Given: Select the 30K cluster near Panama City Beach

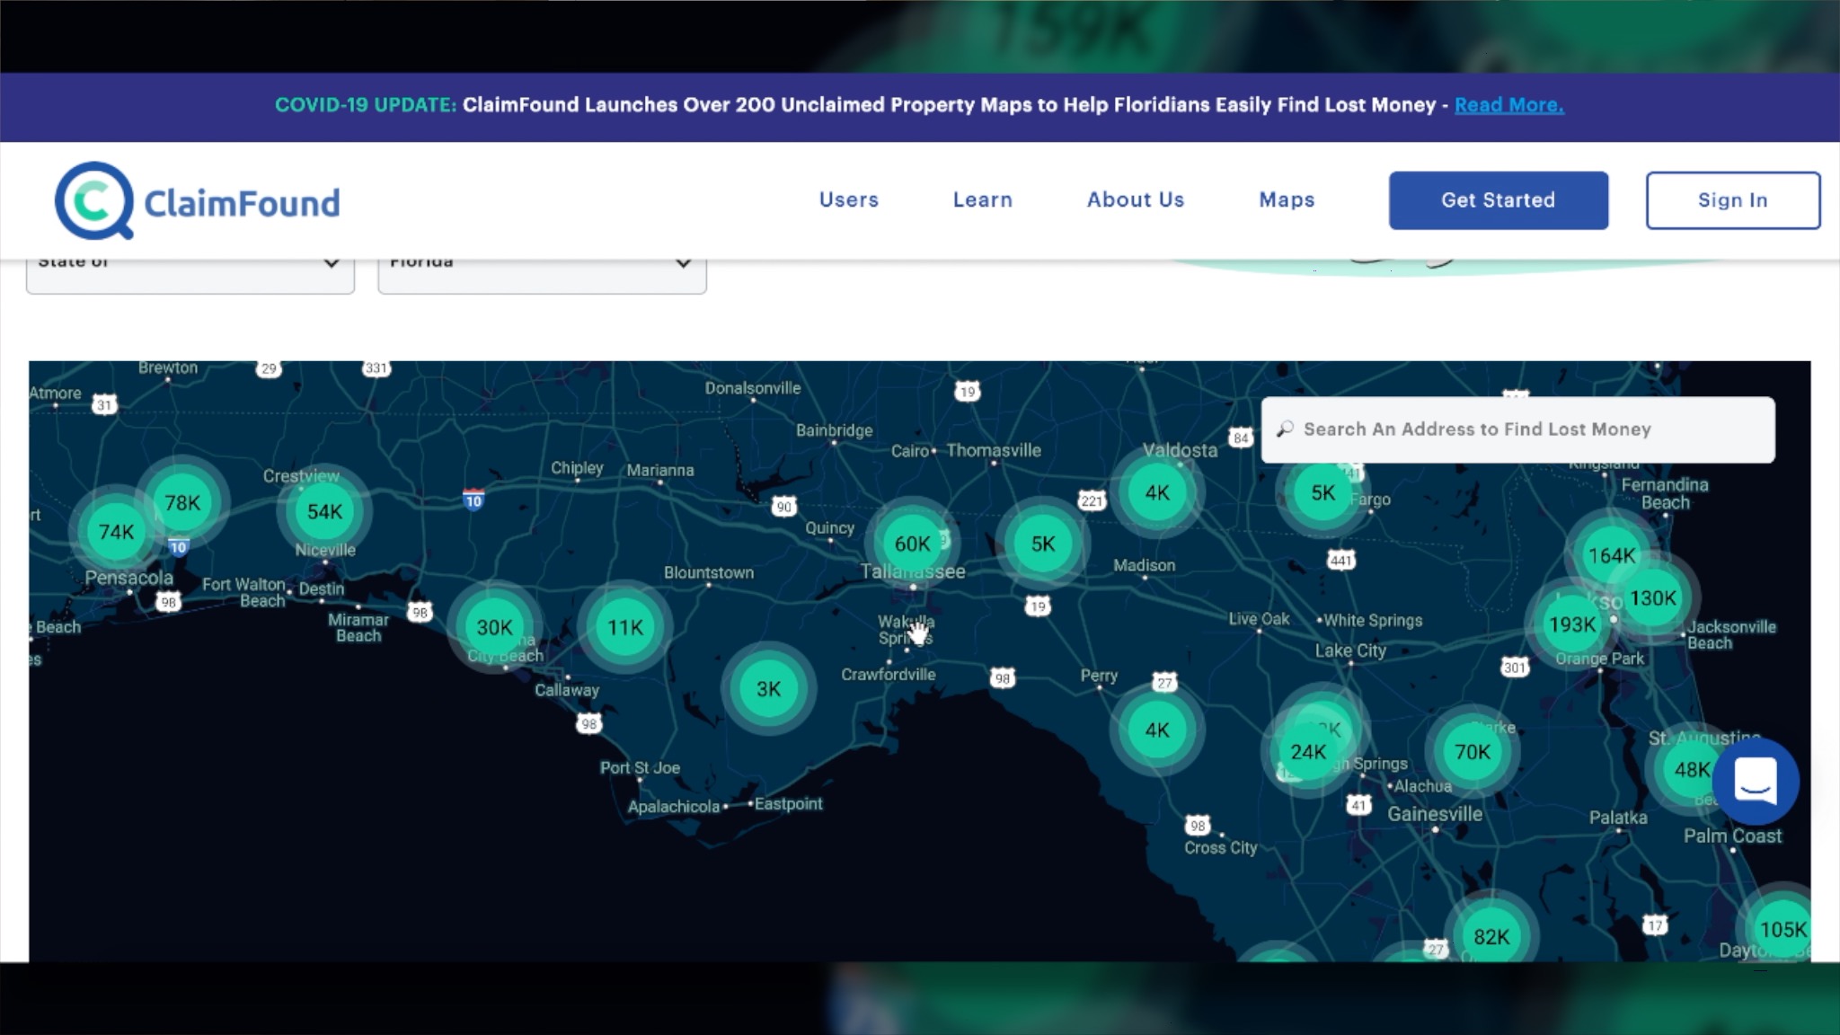Looking at the screenshot, I should 494,627.
